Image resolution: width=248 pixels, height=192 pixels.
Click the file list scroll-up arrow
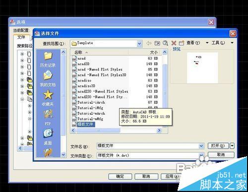point(165,53)
